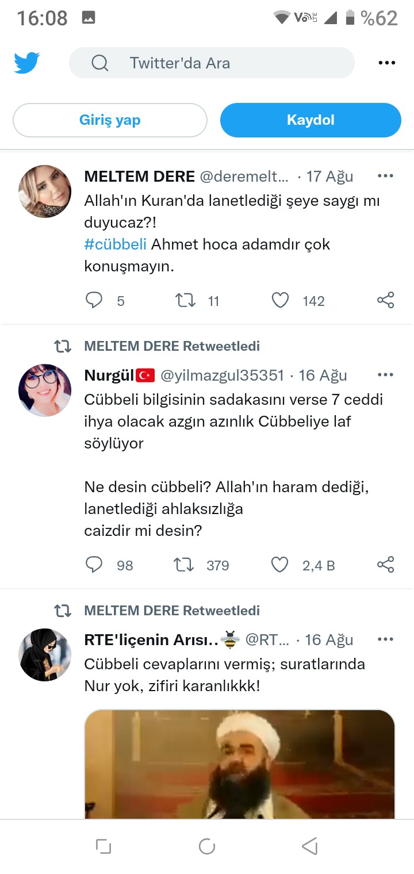Open more options on RTE'liçenin Arısı tweet

click(385, 640)
